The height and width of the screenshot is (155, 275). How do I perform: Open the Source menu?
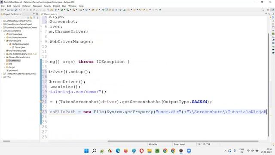coord(17,6)
